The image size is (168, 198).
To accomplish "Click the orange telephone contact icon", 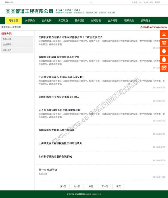I will (164, 43).
